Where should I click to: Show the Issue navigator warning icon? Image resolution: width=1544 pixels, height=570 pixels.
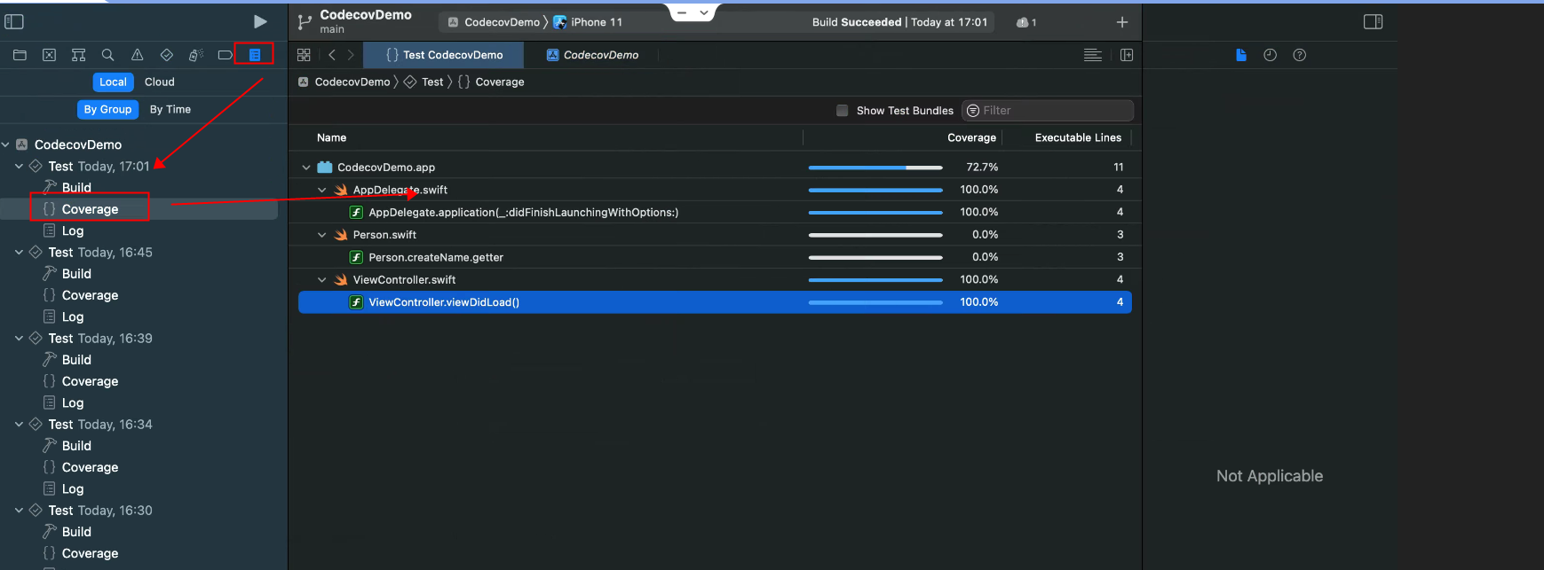coord(137,55)
